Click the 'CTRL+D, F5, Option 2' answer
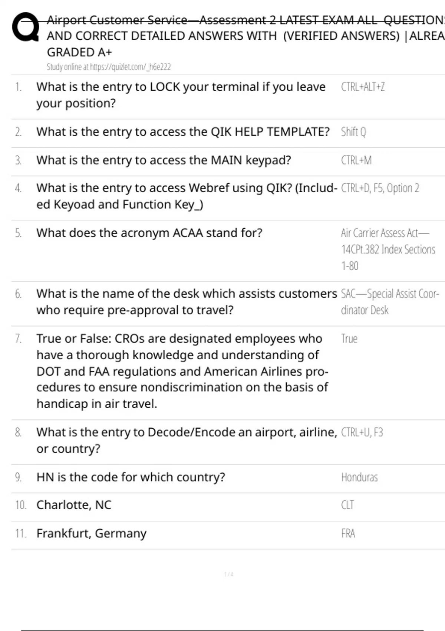The height and width of the screenshot is (631, 445). [x=380, y=188]
